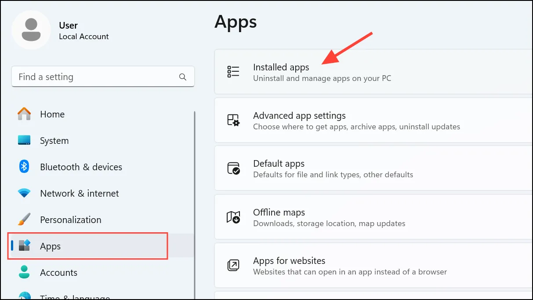Click the search magnifier icon

[183, 77]
